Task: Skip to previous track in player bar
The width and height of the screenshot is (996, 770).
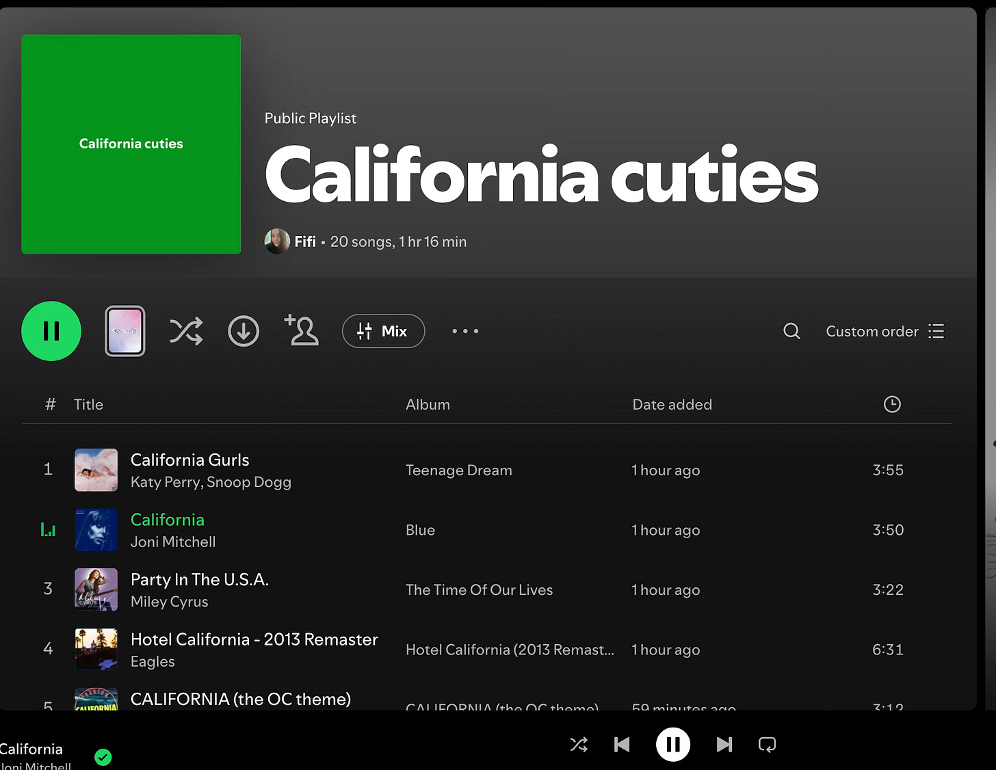Action: click(x=622, y=745)
